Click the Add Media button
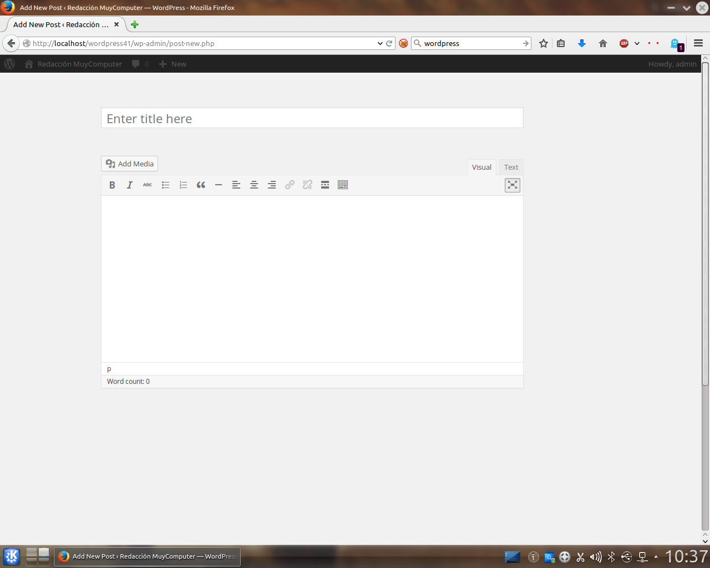 click(129, 164)
